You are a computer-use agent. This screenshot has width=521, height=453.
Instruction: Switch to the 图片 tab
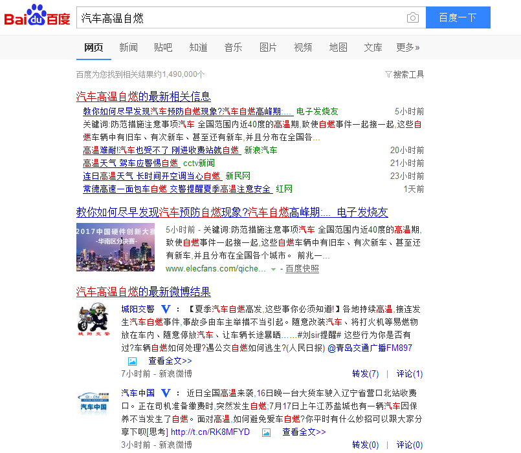(x=268, y=47)
